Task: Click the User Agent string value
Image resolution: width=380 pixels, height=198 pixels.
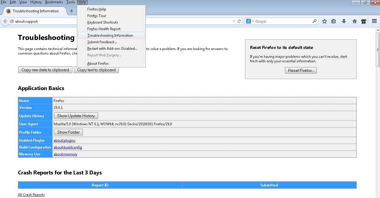Action: point(113,124)
